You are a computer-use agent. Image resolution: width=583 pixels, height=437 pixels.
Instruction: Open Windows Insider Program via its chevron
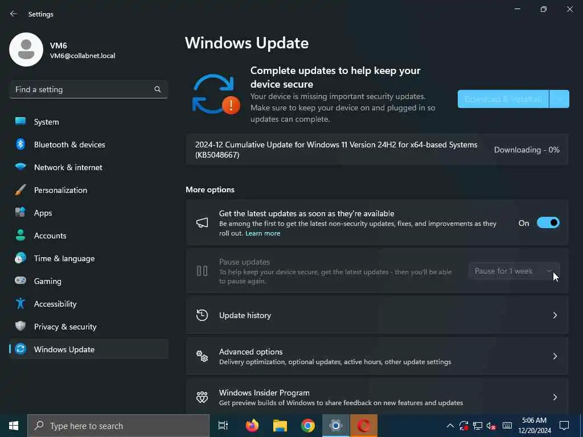pos(555,397)
